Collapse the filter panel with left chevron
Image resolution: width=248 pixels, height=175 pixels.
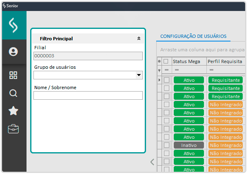point(152,162)
